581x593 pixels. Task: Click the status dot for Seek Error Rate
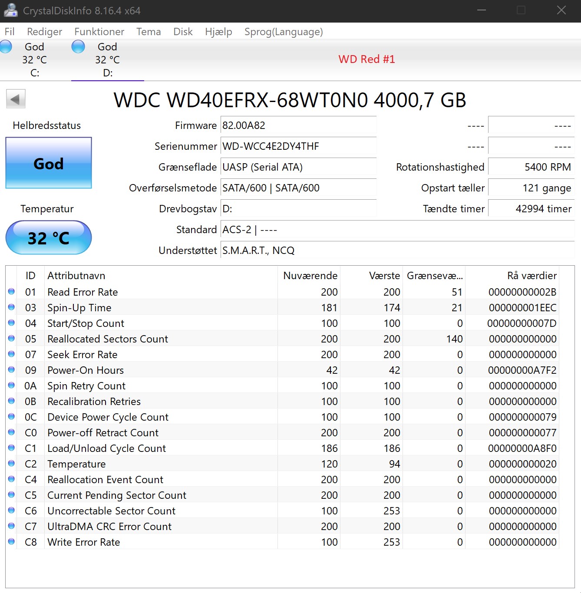coord(11,354)
